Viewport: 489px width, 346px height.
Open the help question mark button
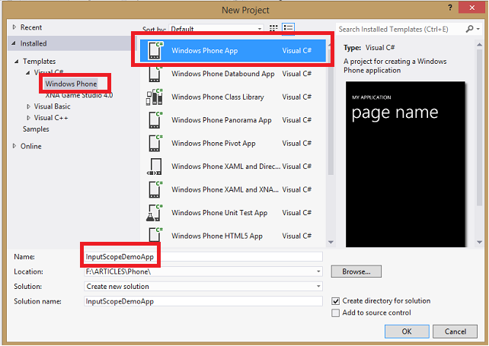[450, 8]
